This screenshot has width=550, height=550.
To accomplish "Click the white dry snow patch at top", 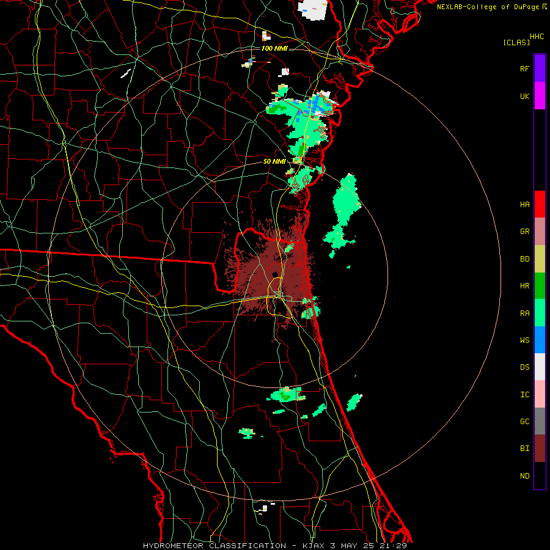I will pos(312,10).
